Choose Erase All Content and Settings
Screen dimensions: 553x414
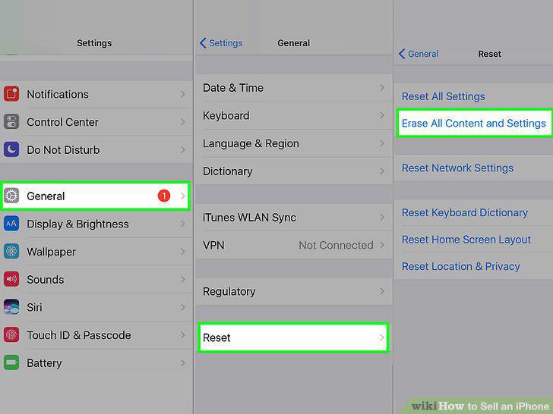pyautogui.click(x=474, y=123)
